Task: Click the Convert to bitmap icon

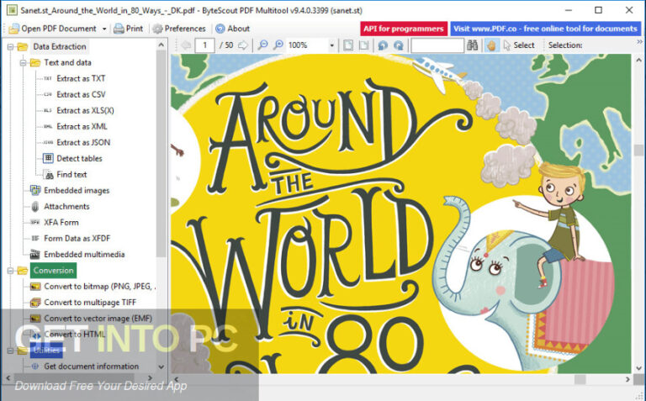Action: click(35, 287)
